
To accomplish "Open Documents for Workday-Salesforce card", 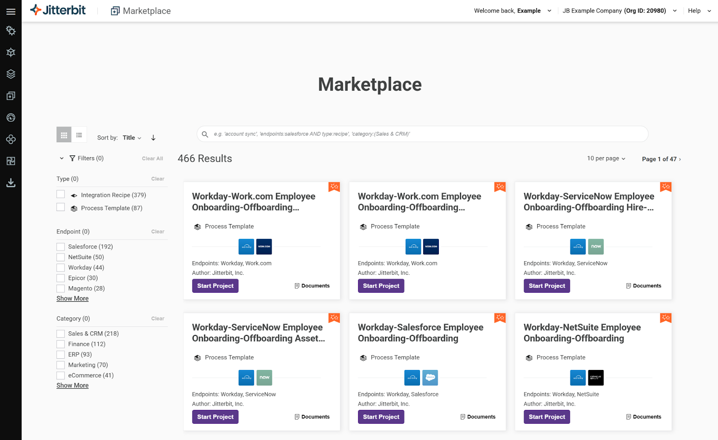I will click(x=478, y=417).
